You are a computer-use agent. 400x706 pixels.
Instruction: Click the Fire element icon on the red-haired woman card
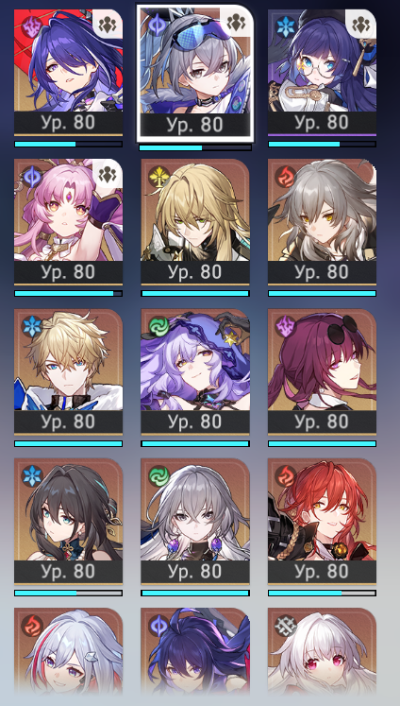[286, 476]
